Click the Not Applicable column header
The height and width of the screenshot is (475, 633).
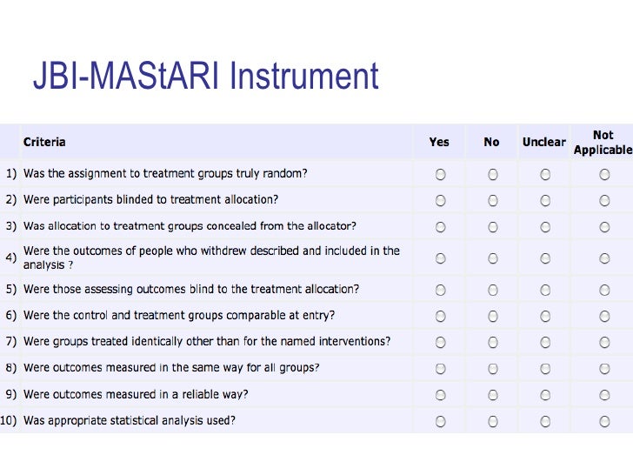(x=603, y=142)
